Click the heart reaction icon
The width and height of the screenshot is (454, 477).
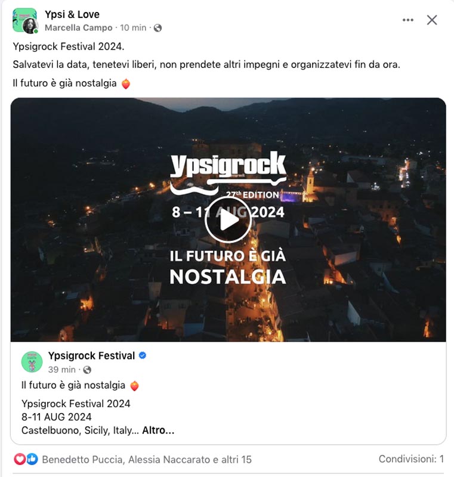(20, 459)
